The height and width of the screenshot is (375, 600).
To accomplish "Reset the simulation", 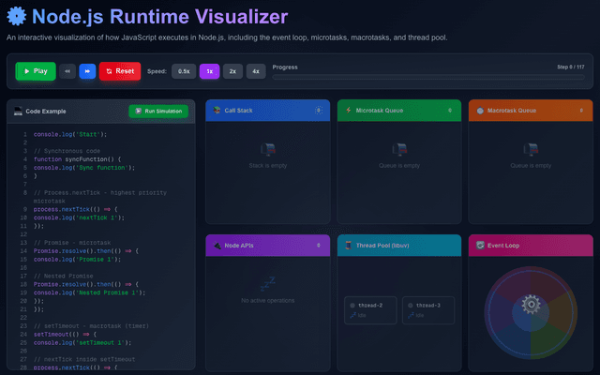I will click(x=120, y=71).
